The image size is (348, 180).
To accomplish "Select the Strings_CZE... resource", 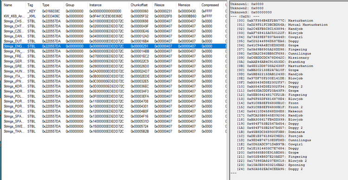I will (115, 31).
